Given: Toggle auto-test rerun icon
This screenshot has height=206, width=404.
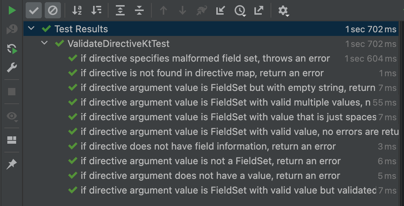Looking at the screenshot, I should tap(12, 49).
